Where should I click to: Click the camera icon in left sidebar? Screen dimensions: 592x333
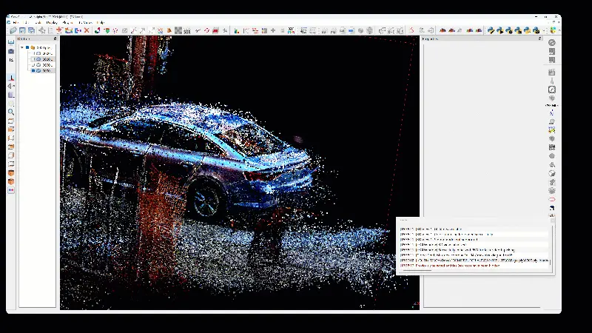tap(11, 51)
